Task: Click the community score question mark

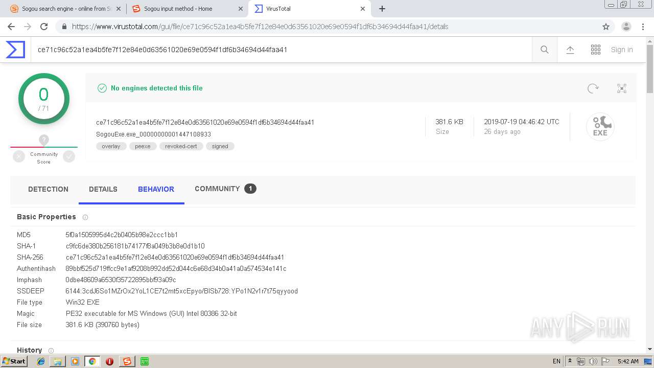Action: tap(44, 140)
